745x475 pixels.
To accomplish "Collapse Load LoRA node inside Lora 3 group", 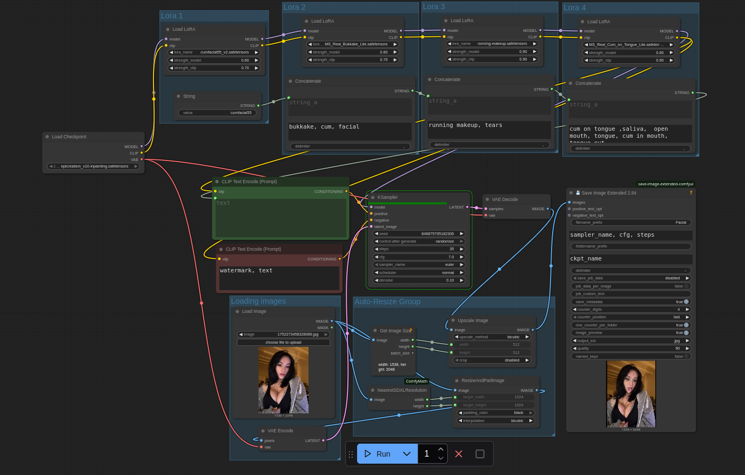I will click(x=446, y=21).
